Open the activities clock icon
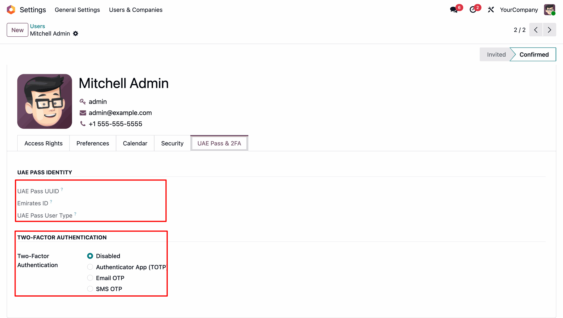Screen dimensions: 563x318 click(x=473, y=10)
